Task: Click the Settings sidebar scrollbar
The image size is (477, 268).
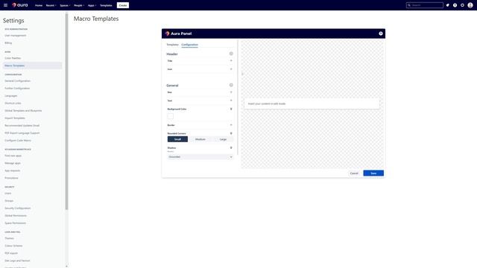Action: coord(66,112)
